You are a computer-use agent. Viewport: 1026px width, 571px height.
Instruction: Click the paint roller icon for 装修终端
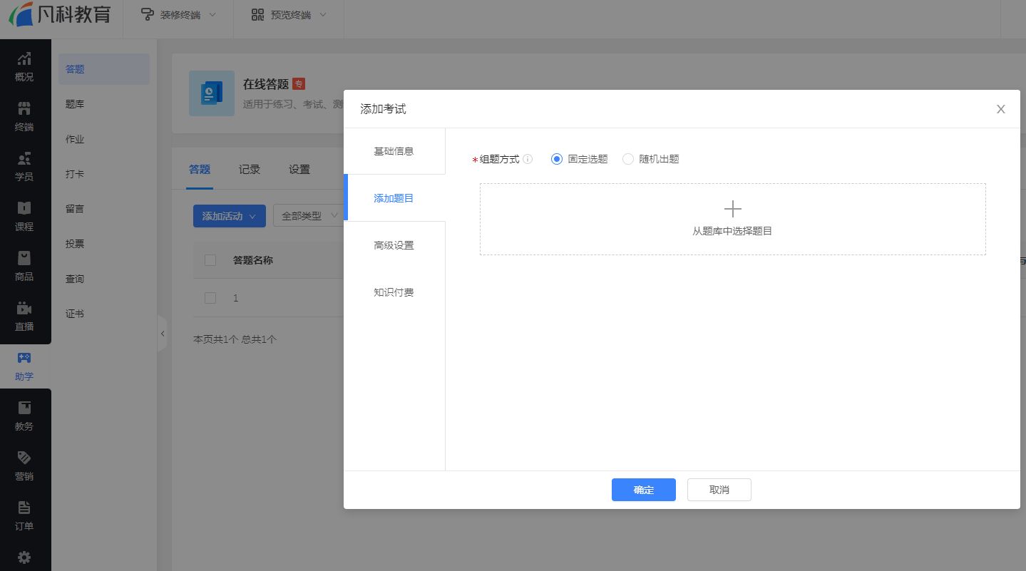[148, 14]
